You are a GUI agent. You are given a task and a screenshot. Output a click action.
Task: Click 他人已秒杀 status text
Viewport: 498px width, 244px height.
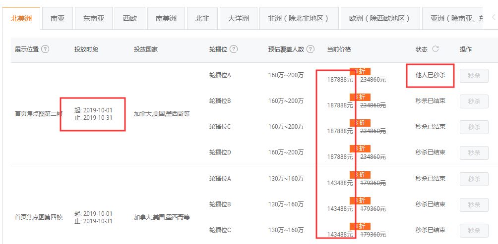point(431,75)
